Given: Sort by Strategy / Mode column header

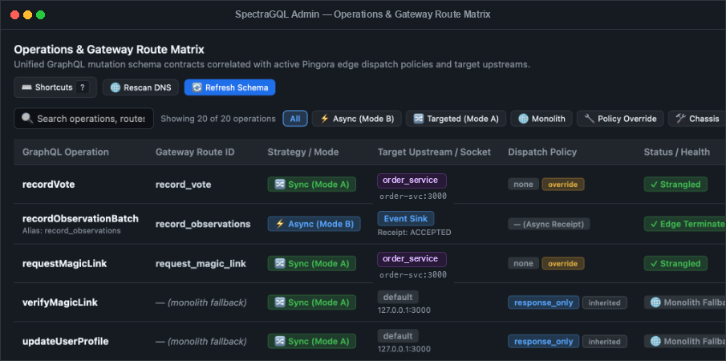Looking at the screenshot, I should pos(302,152).
